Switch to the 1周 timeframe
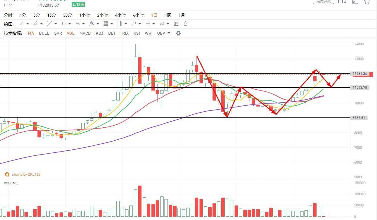377x220 pixels. [x=168, y=15]
